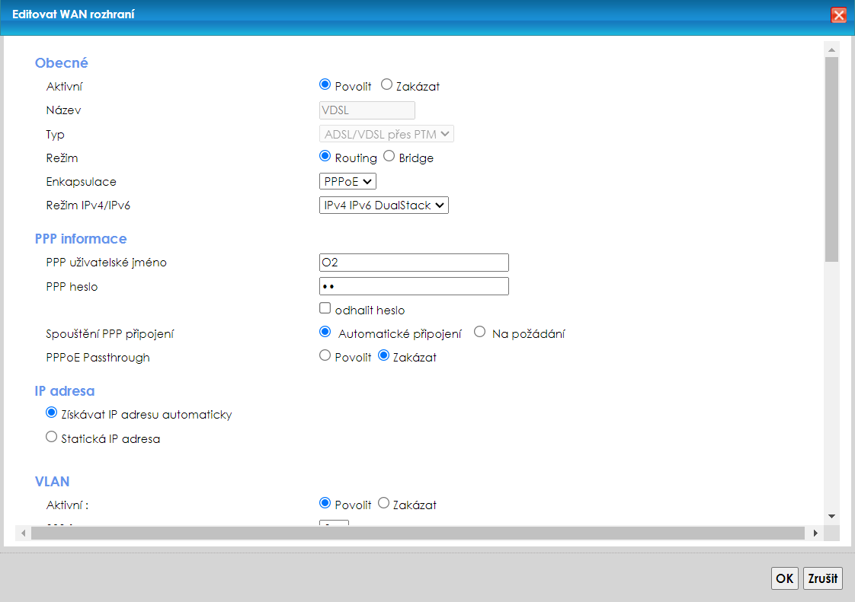The image size is (855, 602).
Task: Enable the odhalit heslo checkbox
Action: [325, 309]
